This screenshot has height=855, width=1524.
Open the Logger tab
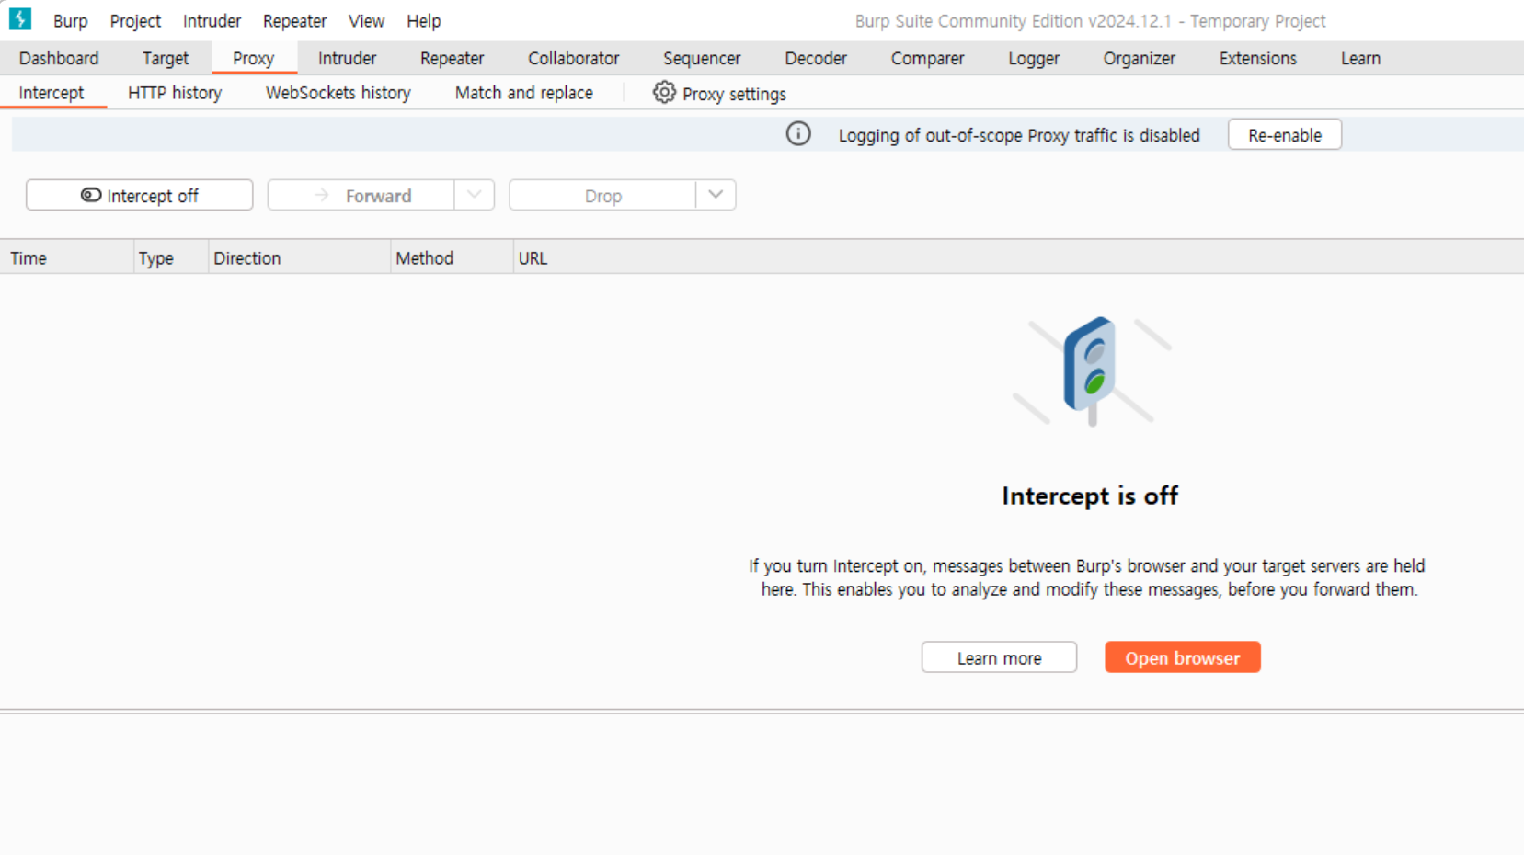pyautogui.click(x=1034, y=58)
